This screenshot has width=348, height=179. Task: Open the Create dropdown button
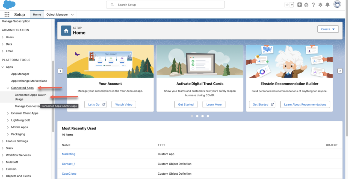click(328, 29)
